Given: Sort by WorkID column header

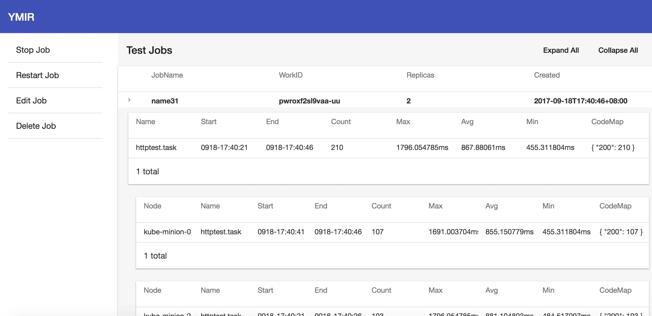Looking at the screenshot, I should (x=291, y=75).
